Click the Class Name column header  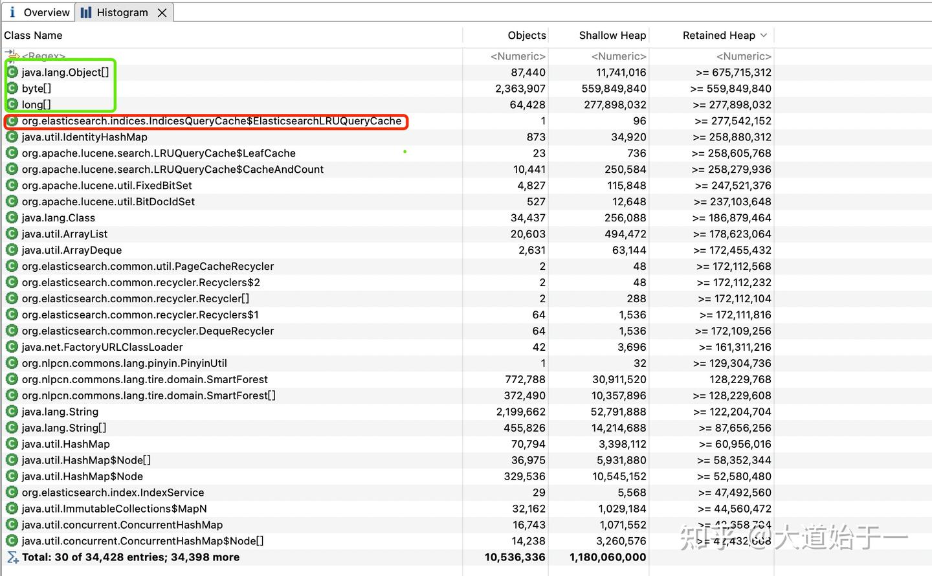pos(34,36)
